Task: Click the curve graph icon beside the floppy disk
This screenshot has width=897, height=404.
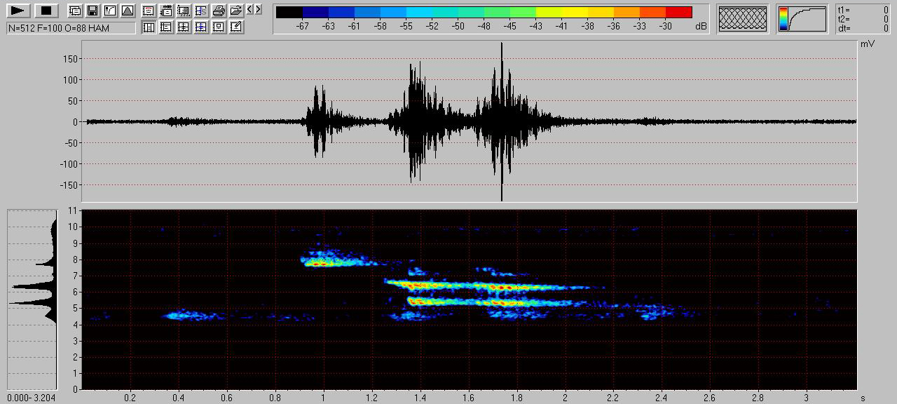Action: pos(109,11)
